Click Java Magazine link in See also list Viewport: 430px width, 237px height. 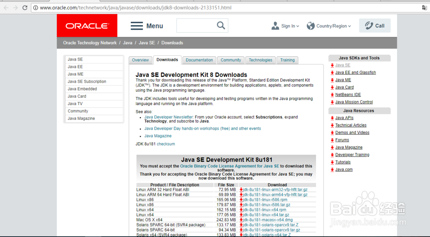tap(158, 136)
